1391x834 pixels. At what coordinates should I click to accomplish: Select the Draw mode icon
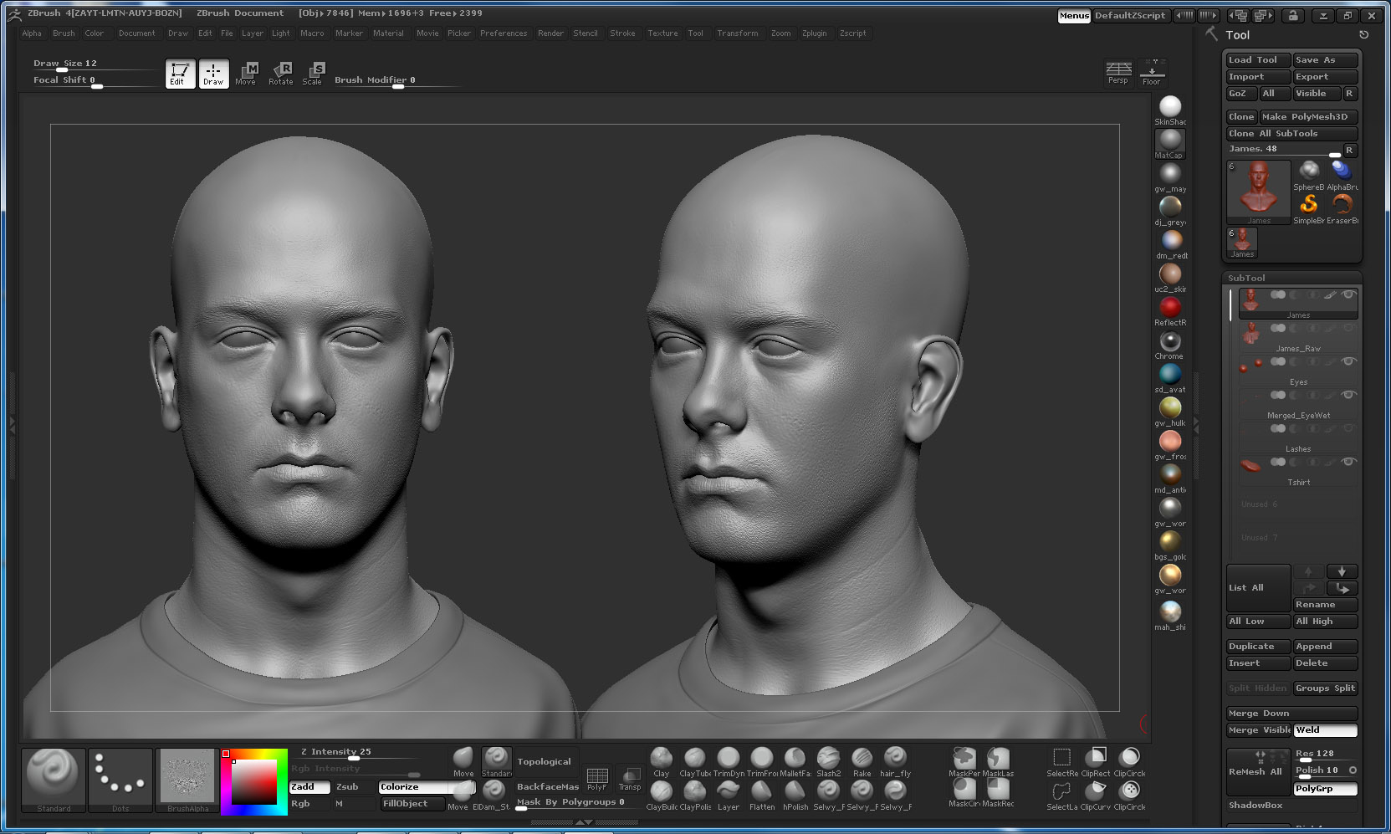(x=213, y=74)
